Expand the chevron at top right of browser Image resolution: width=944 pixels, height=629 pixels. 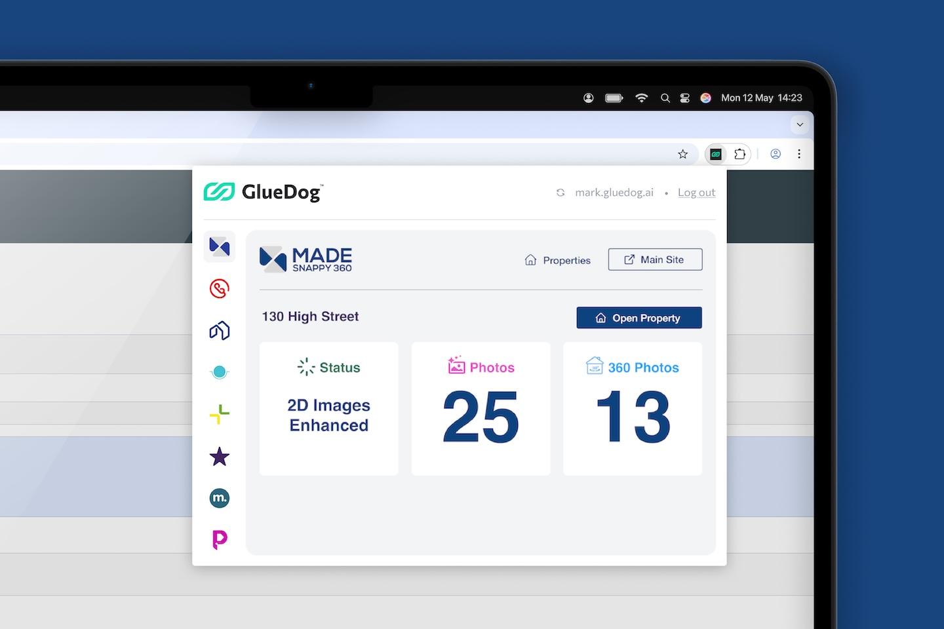pyautogui.click(x=799, y=124)
